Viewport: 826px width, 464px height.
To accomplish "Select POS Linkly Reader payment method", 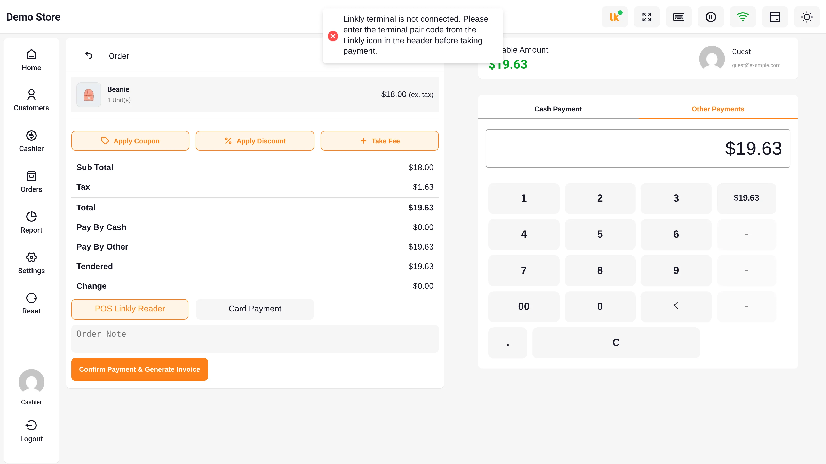I will [130, 309].
